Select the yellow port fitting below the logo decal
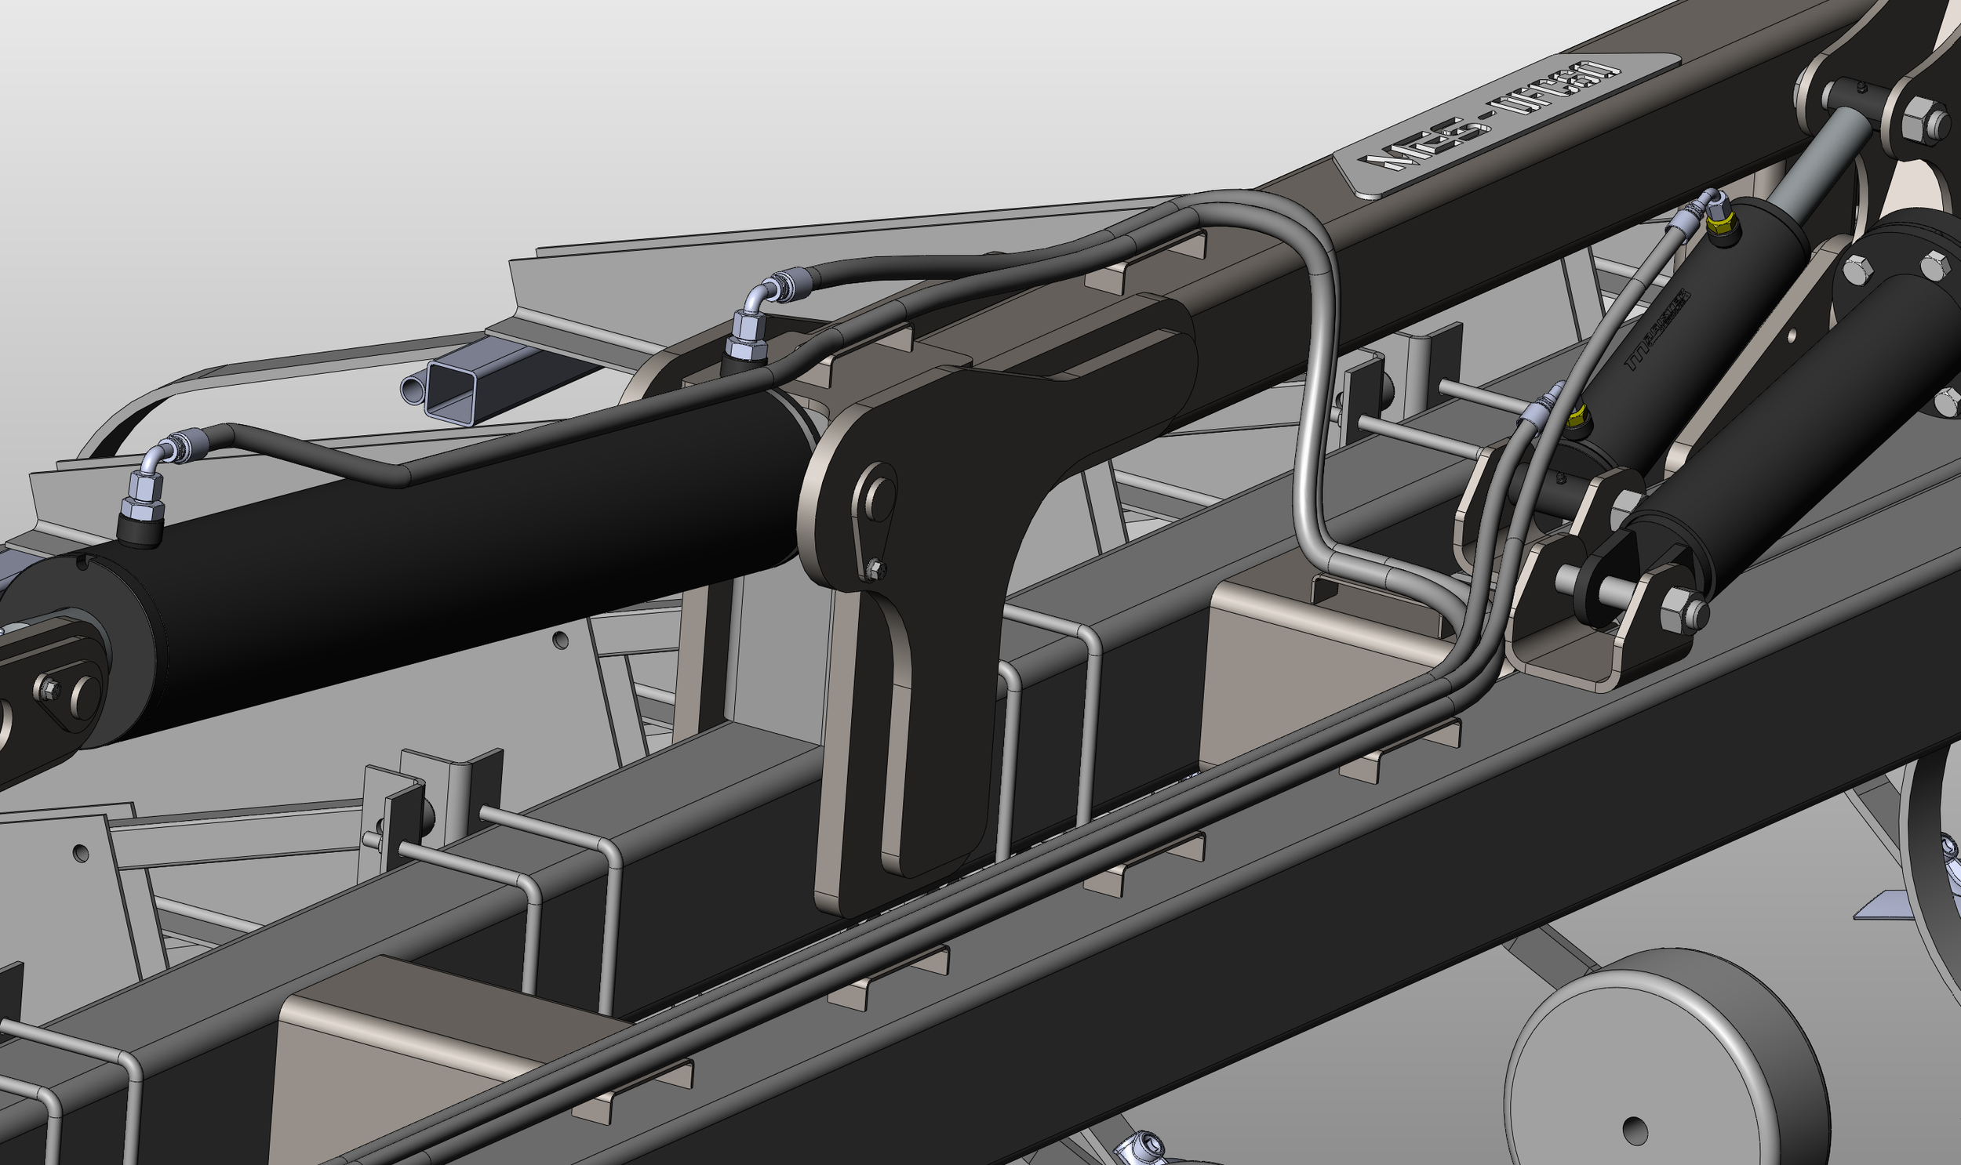1961x1165 pixels. tap(1577, 417)
